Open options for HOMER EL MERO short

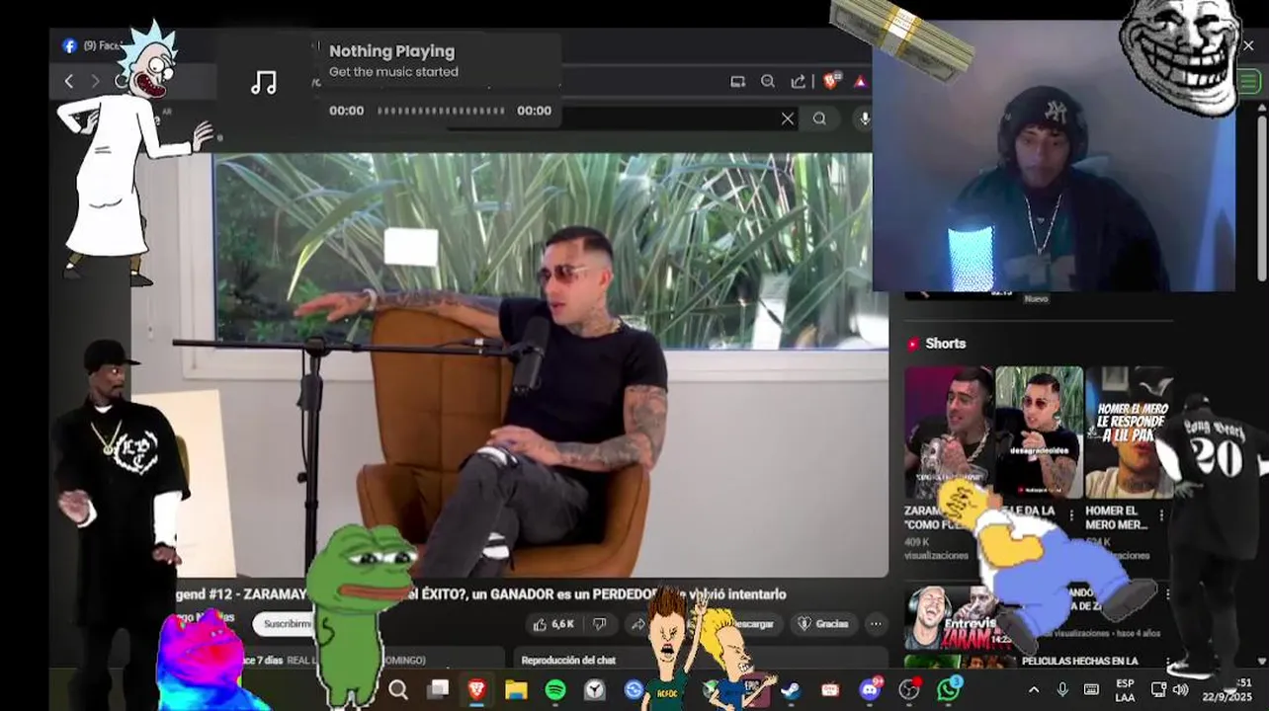coord(1161,515)
